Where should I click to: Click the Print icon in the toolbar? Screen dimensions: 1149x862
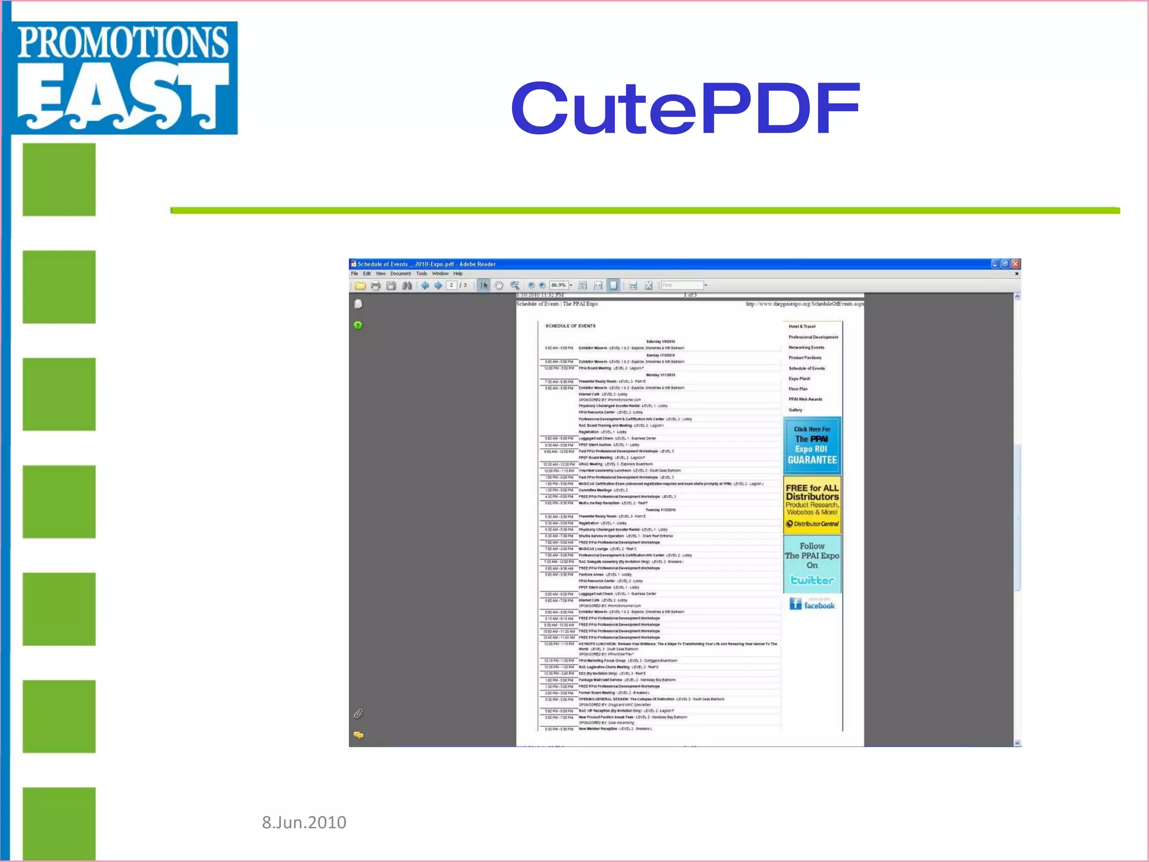[x=376, y=286]
